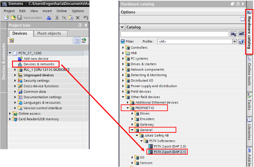The width and height of the screenshot is (254, 167).
Task: Click the search upward icon in catalog
Action: coord(241,34)
